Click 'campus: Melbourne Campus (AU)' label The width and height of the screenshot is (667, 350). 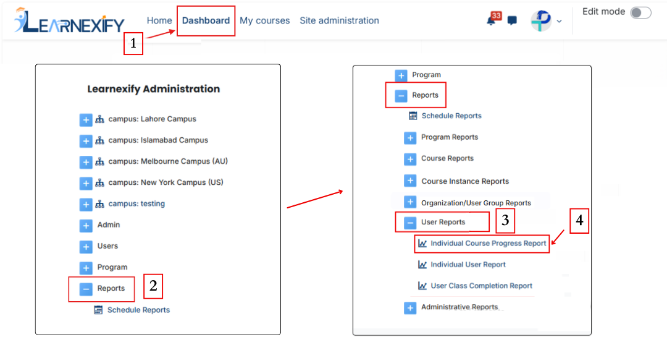pyautogui.click(x=168, y=161)
